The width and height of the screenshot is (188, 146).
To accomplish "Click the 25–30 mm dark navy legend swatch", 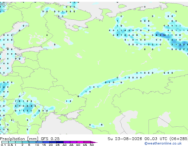I will coord(60,142).
